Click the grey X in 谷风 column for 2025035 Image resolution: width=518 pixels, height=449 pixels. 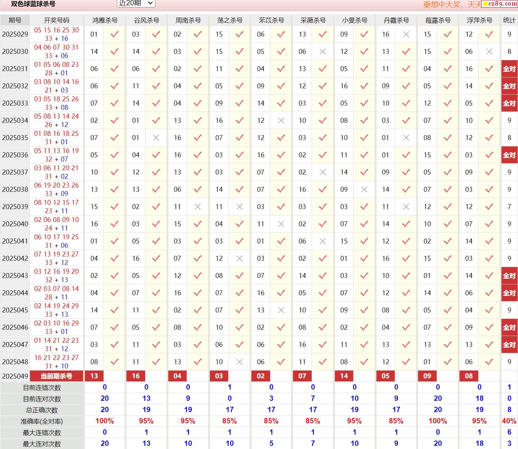156,138
